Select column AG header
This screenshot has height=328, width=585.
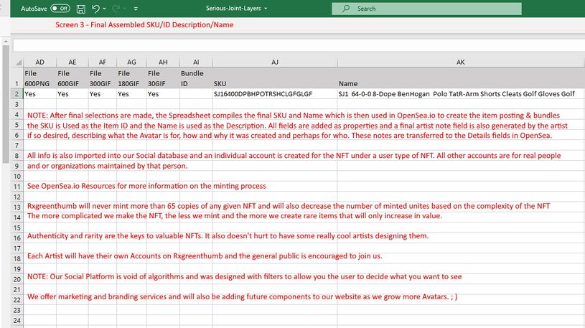pos(131,62)
